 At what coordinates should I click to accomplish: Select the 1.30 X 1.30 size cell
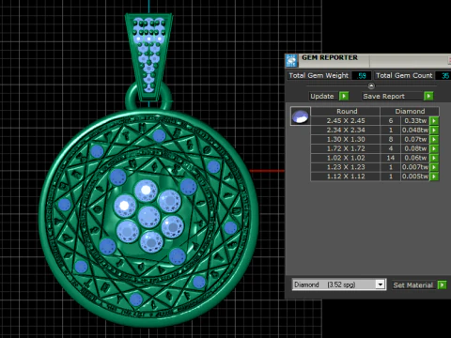(346, 139)
